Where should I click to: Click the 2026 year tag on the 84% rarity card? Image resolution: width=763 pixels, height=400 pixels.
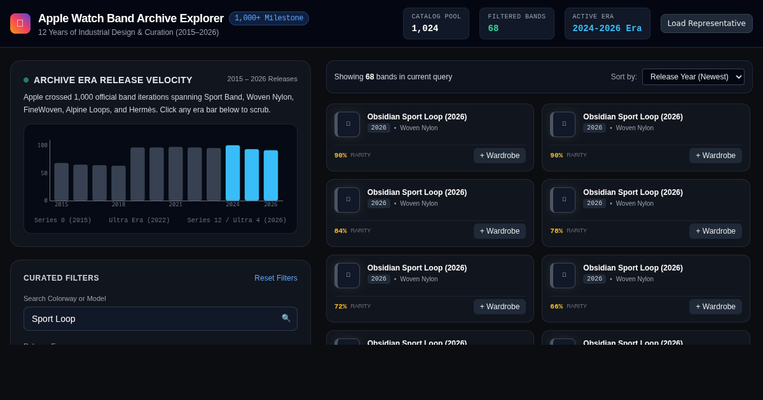tap(379, 204)
